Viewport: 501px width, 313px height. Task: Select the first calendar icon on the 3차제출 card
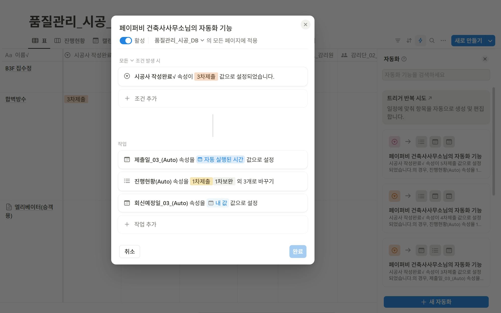pyautogui.click(x=421, y=250)
